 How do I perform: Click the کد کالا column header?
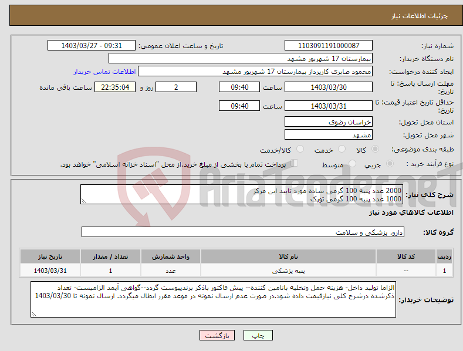[x=406, y=256]
